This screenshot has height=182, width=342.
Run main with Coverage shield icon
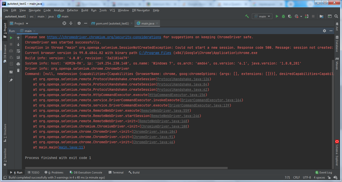point(290,16)
